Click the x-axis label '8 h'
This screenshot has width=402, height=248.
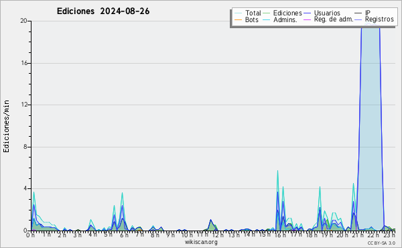pos(155,235)
